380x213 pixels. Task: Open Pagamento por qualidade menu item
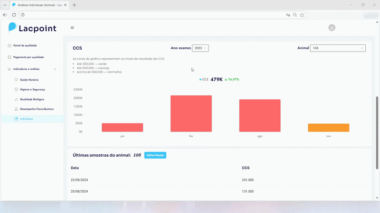tap(28, 57)
